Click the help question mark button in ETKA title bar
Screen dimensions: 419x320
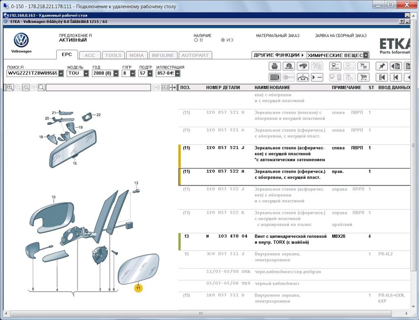point(402,22)
